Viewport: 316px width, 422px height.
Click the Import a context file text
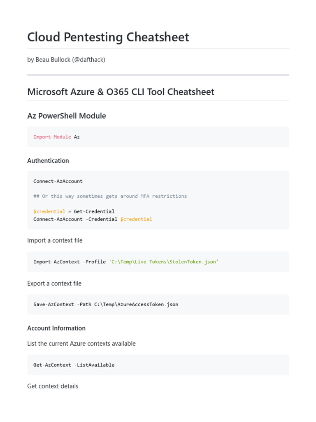(x=55, y=240)
